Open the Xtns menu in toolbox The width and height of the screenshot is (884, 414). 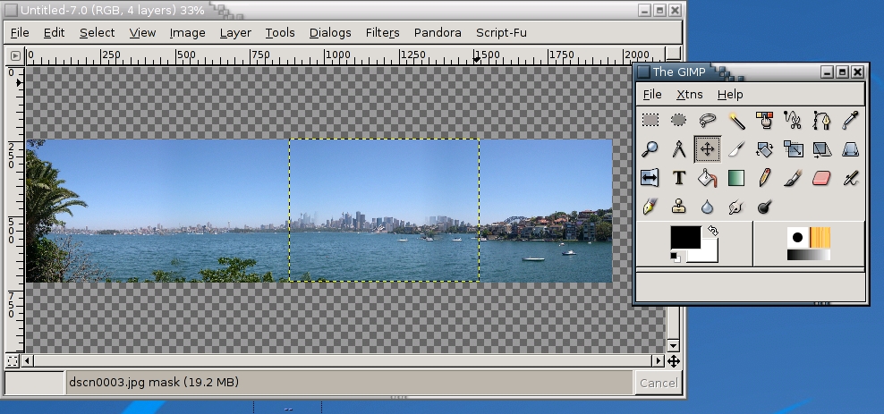click(689, 94)
